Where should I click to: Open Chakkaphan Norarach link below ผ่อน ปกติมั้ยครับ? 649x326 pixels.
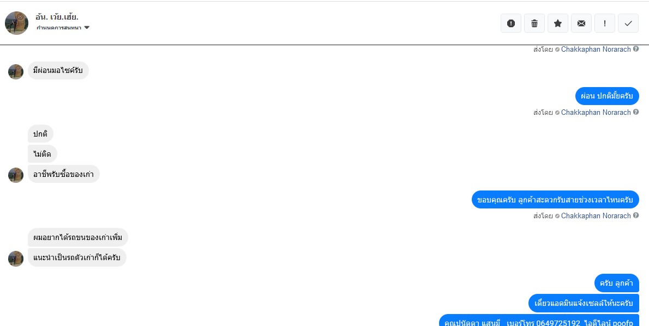(596, 112)
